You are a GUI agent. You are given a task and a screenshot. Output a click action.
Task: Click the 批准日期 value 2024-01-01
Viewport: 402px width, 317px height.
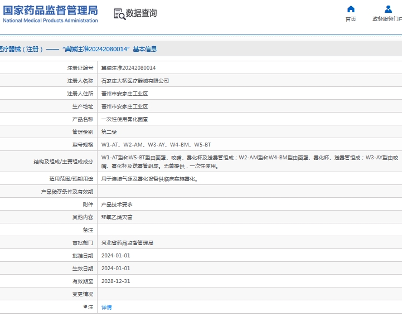point(115,256)
